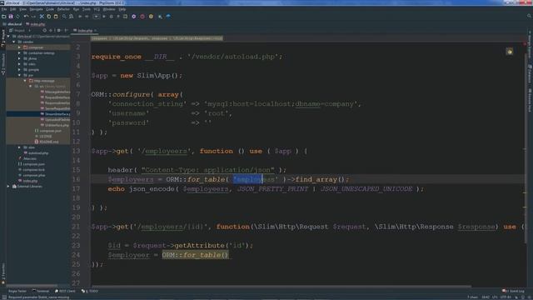Collapse the slim.local root folder

(x=8, y=37)
